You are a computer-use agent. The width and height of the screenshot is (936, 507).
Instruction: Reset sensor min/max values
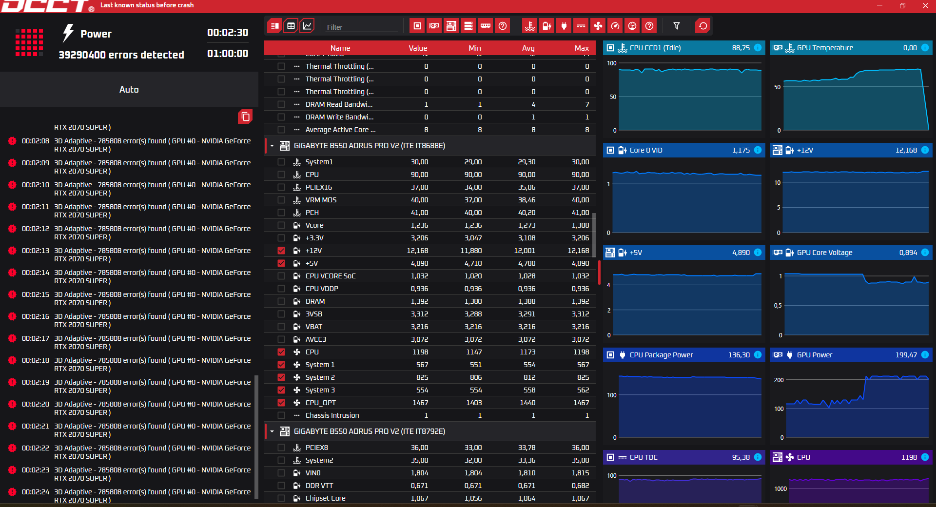(x=703, y=26)
